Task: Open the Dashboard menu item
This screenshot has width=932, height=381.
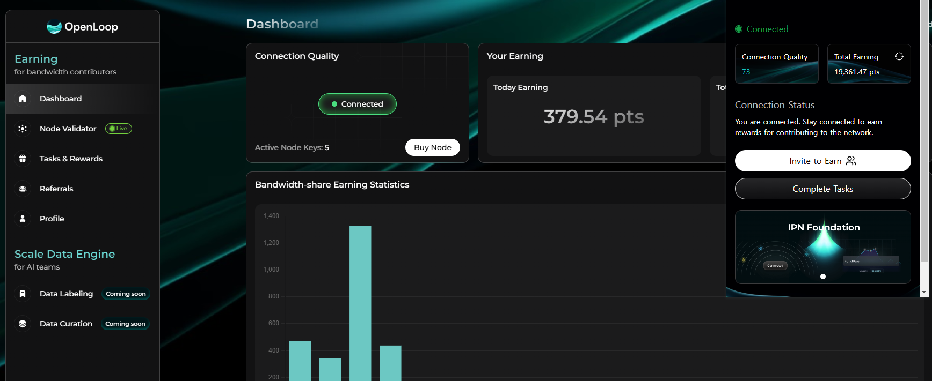Action: click(83, 99)
